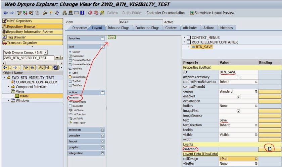Open the hotkey value dropdown
The image size is (282, 167).
pyautogui.click(x=256, y=106)
